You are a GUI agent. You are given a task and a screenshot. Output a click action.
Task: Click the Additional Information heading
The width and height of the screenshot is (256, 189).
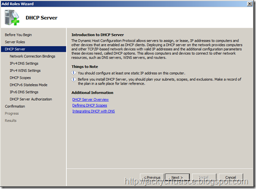point(92,92)
